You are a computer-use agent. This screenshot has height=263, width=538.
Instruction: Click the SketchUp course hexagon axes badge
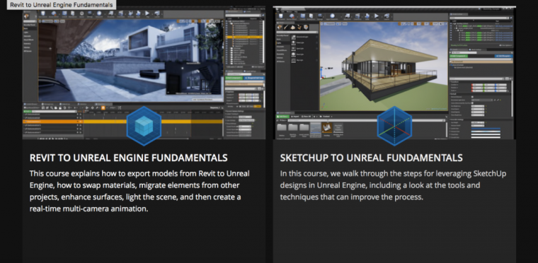[x=394, y=126]
